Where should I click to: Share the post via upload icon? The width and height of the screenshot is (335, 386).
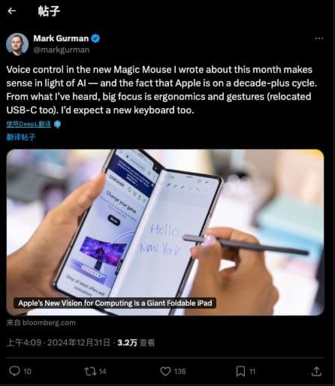point(316,371)
